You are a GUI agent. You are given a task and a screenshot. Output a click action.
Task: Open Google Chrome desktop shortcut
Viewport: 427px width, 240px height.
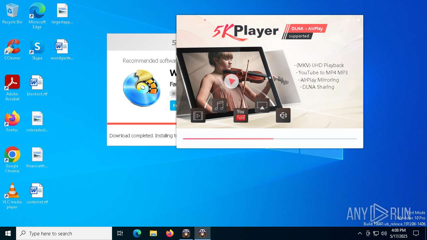coord(12,160)
